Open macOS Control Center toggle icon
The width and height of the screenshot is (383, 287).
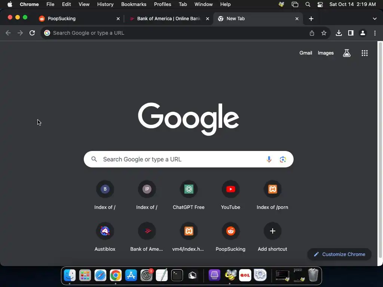(320, 4)
